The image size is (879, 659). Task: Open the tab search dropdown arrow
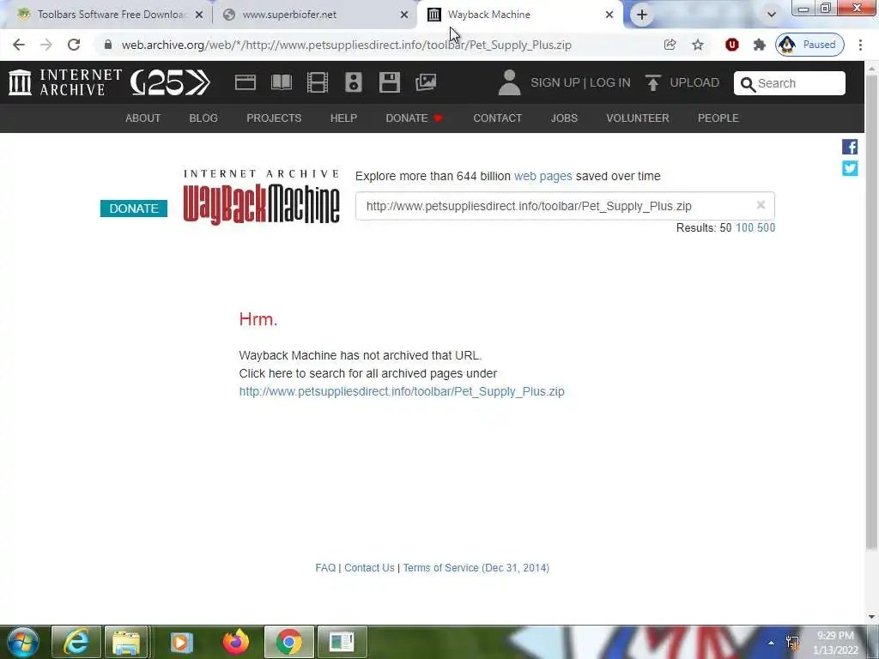(x=772, y=15)
